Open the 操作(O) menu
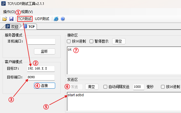 (9, 12)
